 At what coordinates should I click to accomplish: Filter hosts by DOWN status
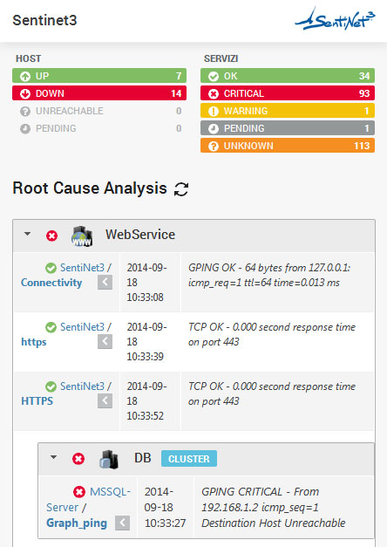tap(99, 93)
